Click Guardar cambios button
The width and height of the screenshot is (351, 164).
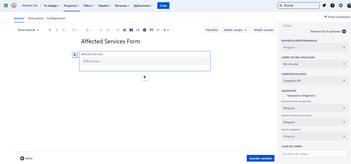(261, 158)
